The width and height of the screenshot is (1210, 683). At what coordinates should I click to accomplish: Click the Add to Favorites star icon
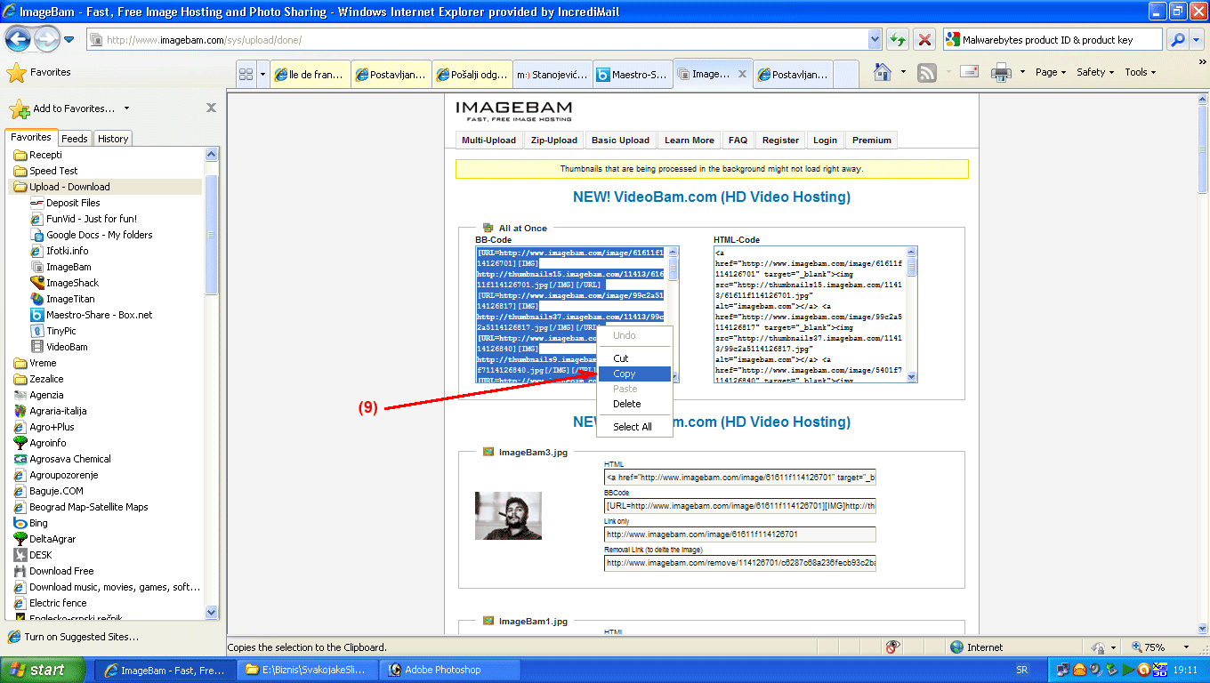pos(20,108)
